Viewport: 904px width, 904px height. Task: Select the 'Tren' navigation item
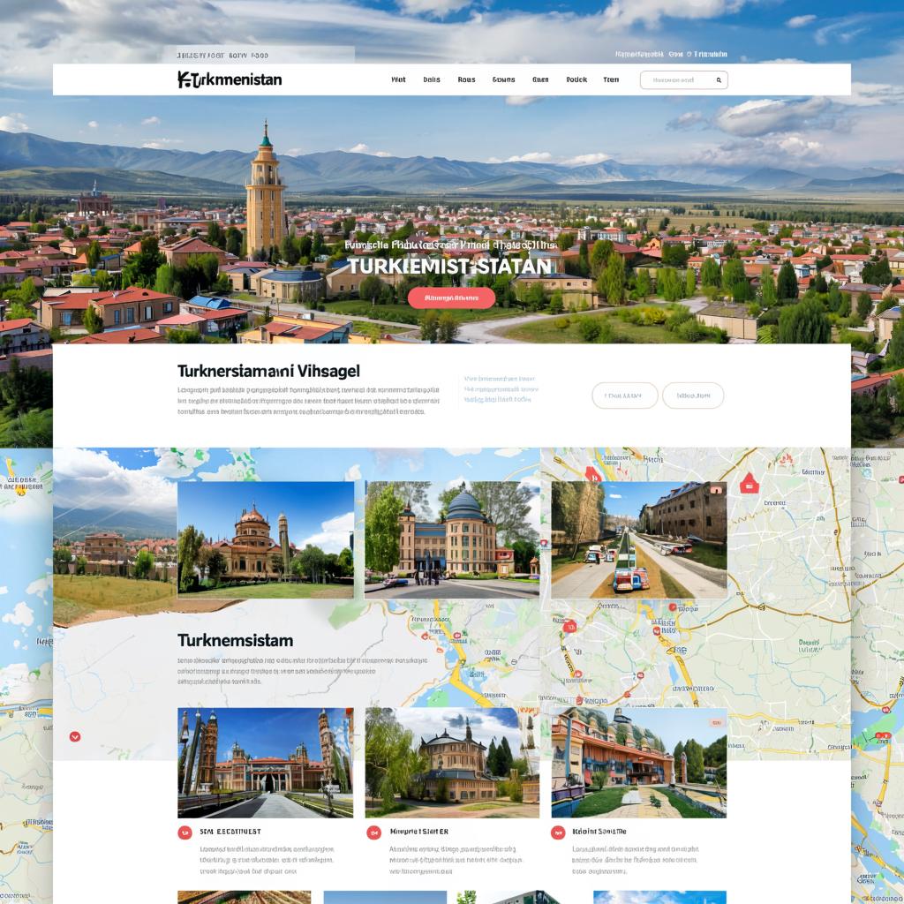(x=611, y=79)
